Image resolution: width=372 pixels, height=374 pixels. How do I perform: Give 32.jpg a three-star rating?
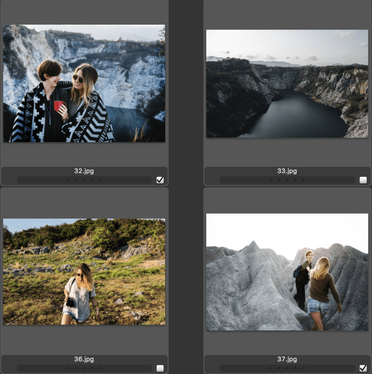coord(84,180)
